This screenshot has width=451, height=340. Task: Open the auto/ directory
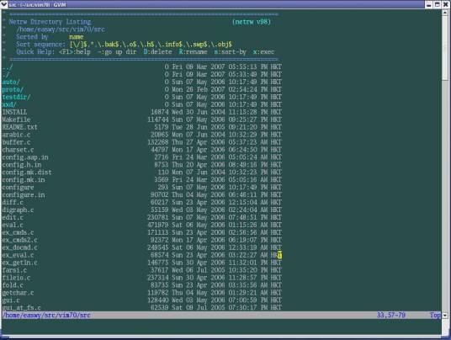(11, 82)
